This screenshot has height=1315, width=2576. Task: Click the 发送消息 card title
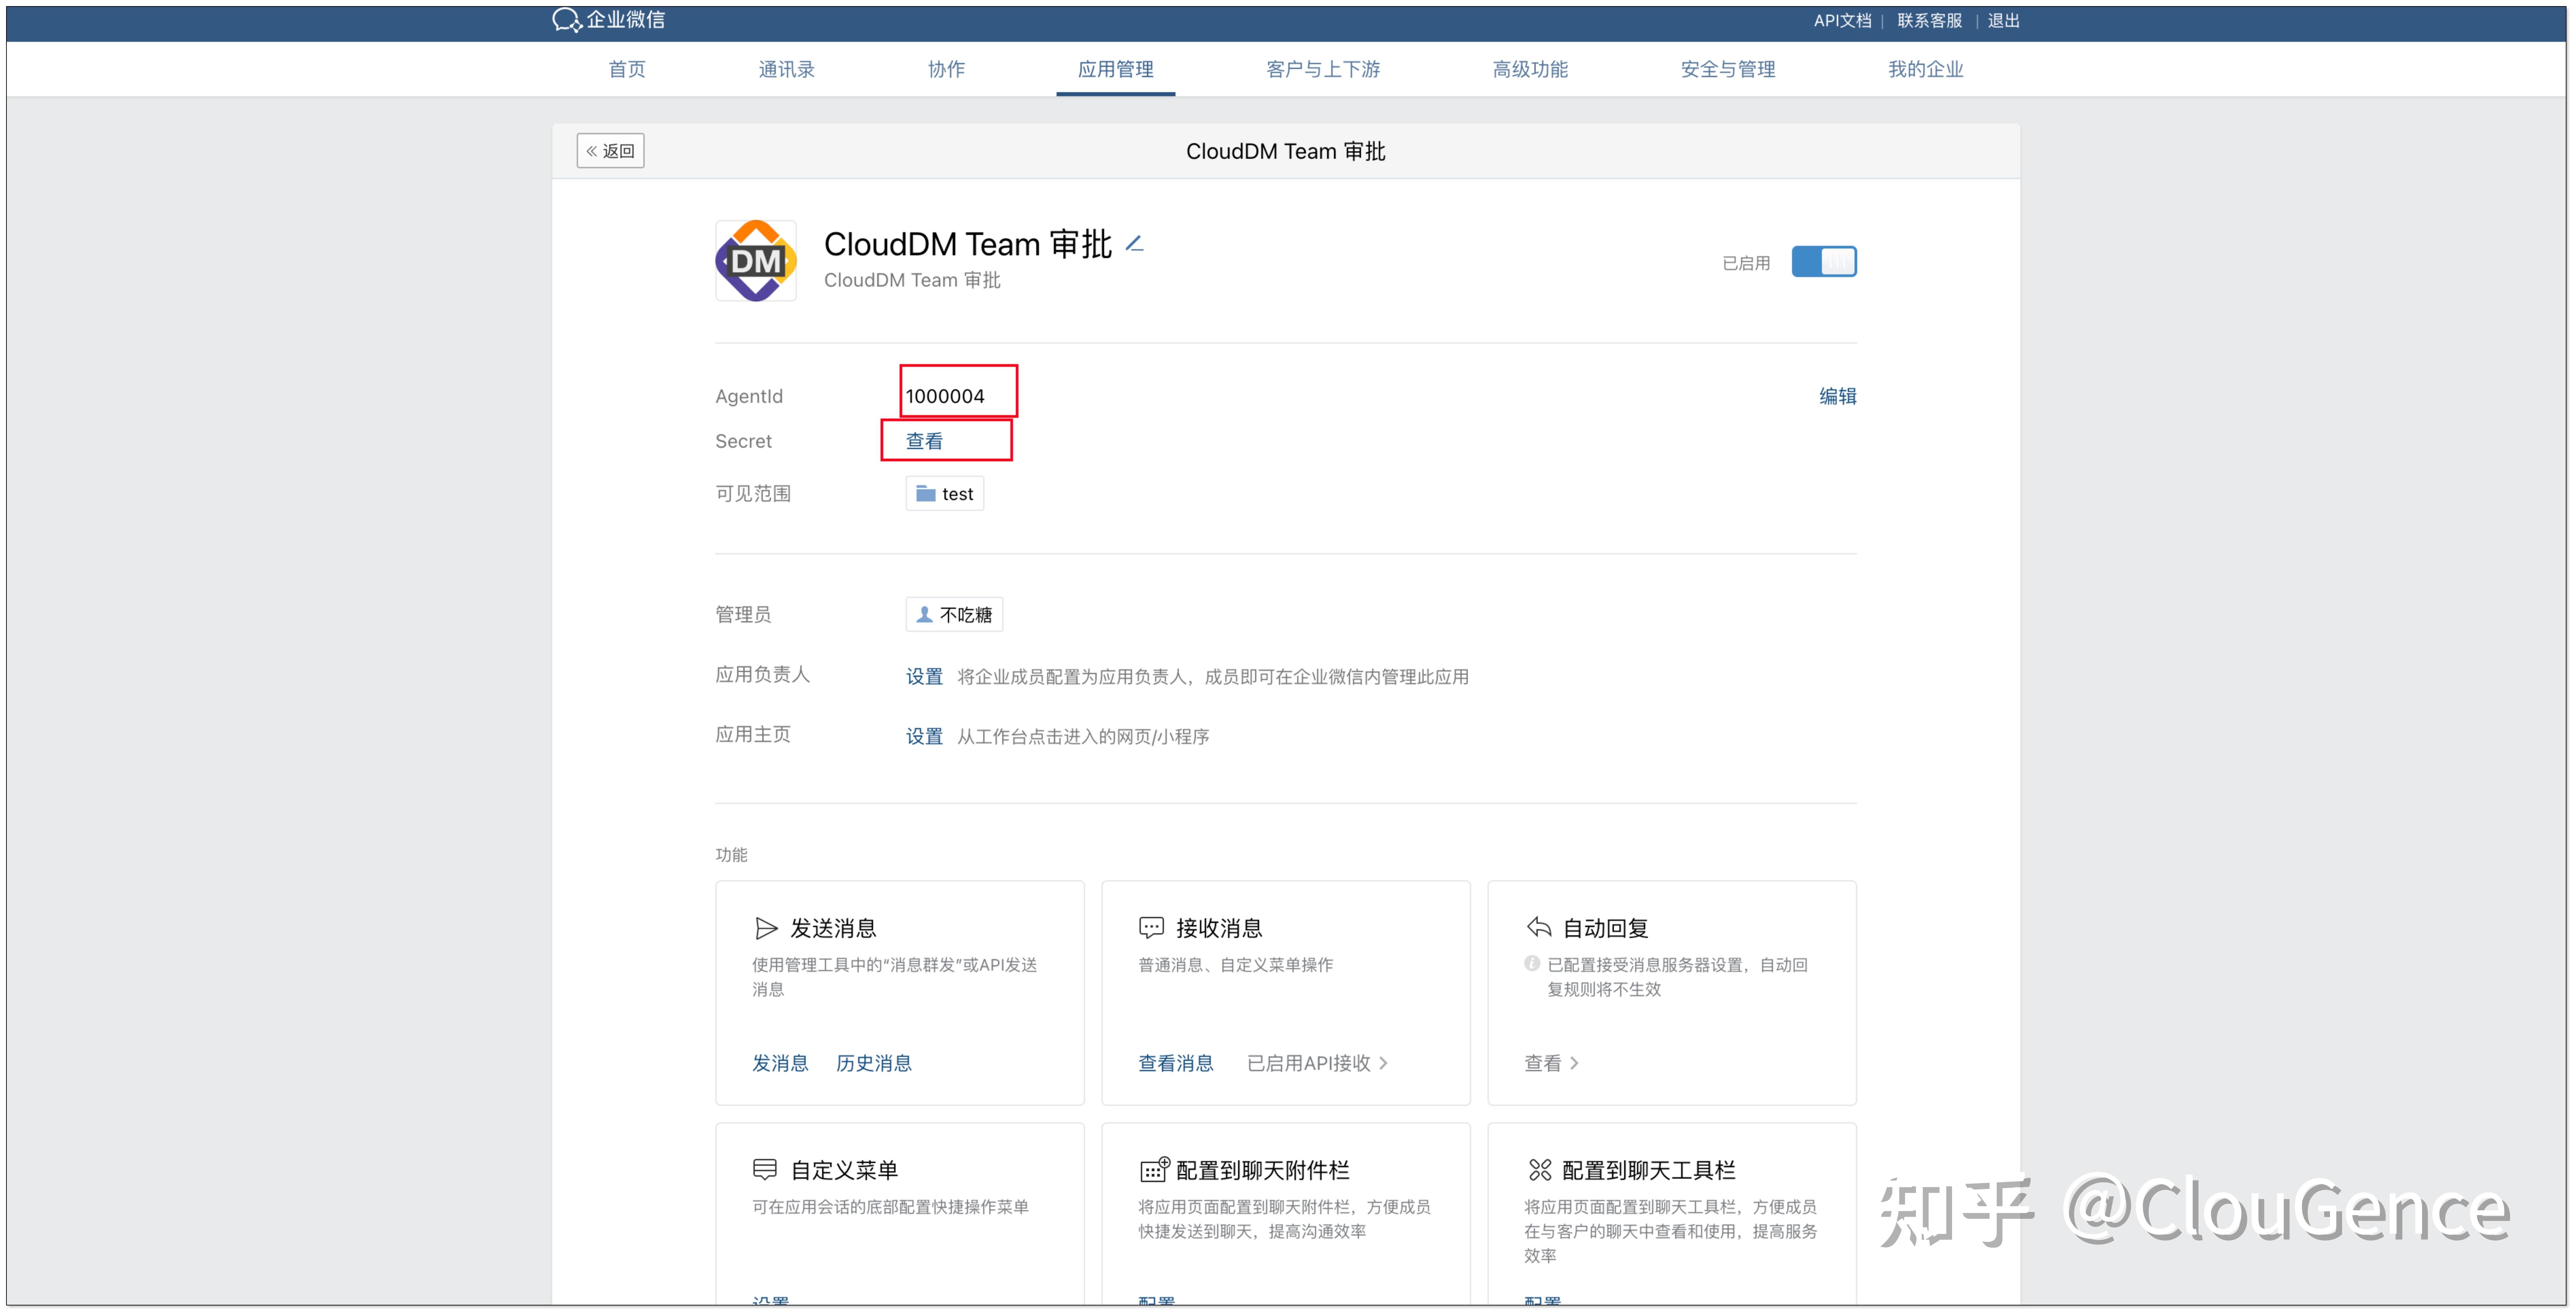[x=833, y=929]
